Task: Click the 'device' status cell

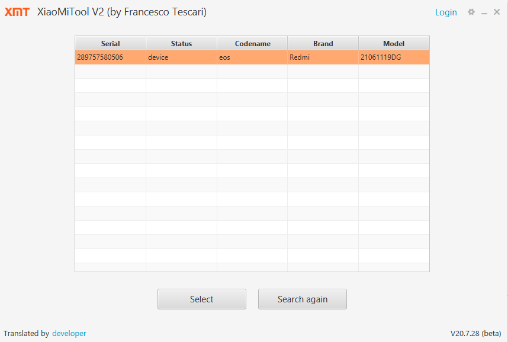Action: point(158,57)
